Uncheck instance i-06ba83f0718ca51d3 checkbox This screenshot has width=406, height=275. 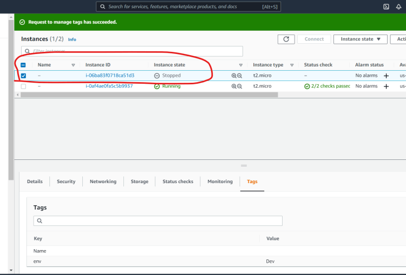(23, 76)
